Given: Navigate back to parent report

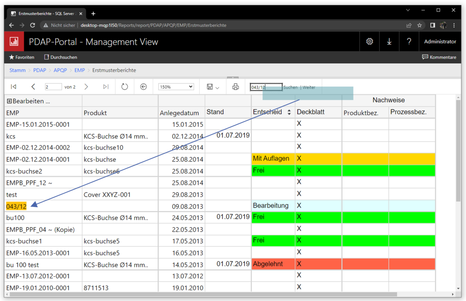Looking at the screenshot, I should pos(143,87).
